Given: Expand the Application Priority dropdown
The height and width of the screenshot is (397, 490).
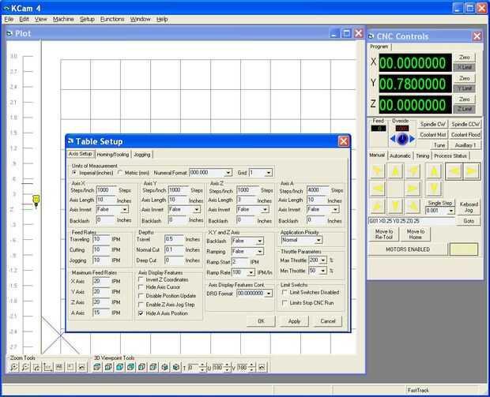Looking at the screenshot, I should tap(318, 241).
